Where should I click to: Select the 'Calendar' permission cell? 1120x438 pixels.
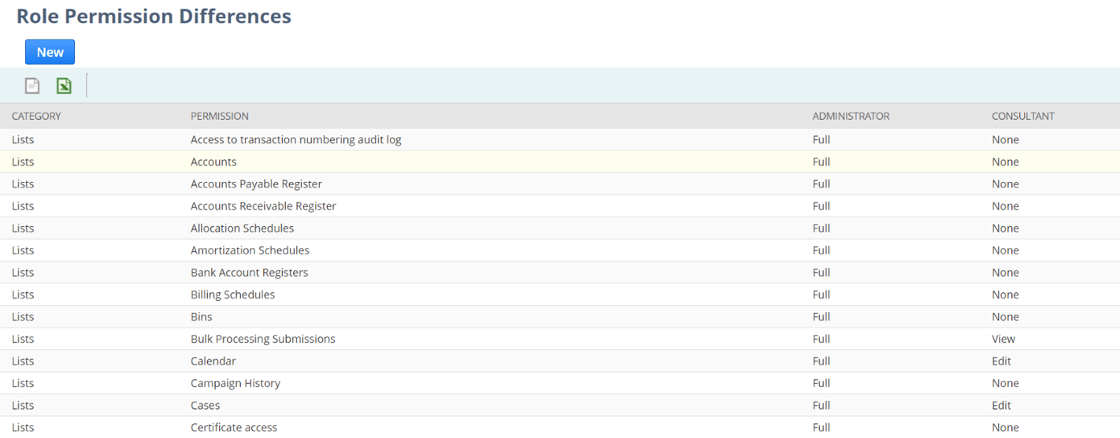[x=213, y=361]
